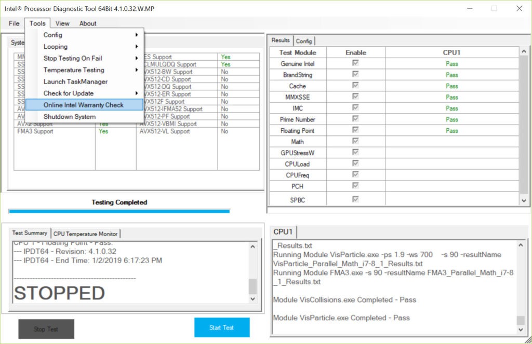
Task: Click the CPU1 log scrollbar thumb
Action: click(521, 320)
